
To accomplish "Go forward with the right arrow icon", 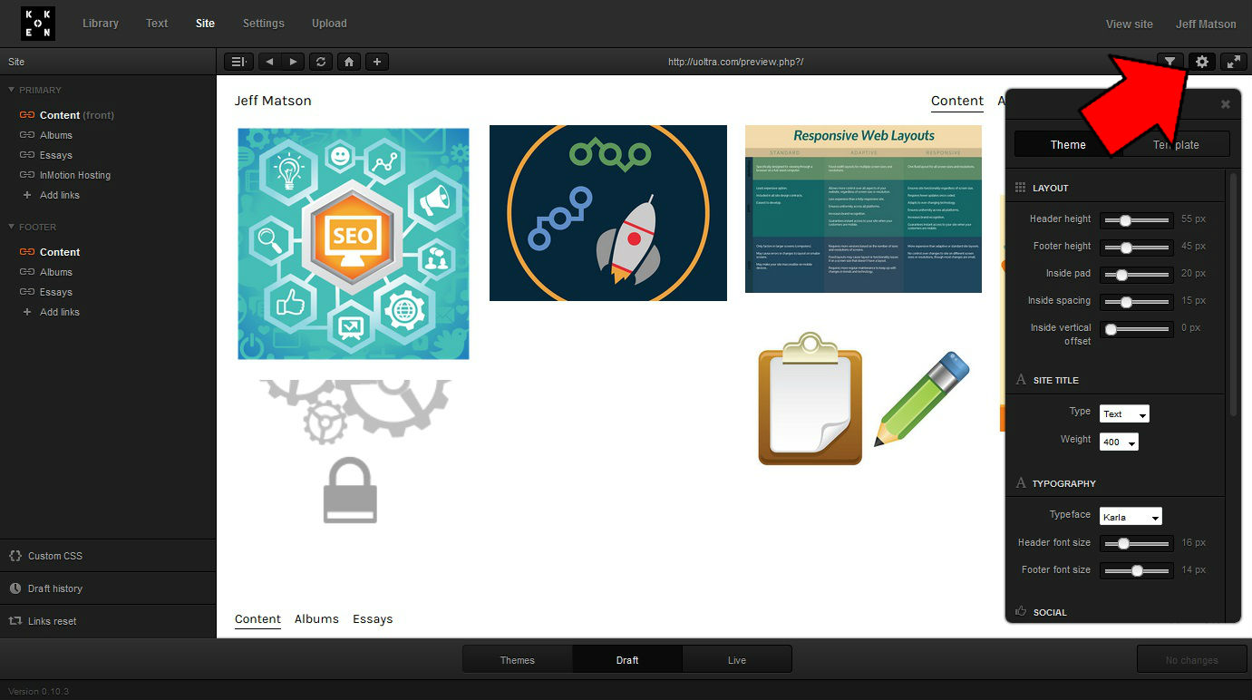I will pos(292,62).
